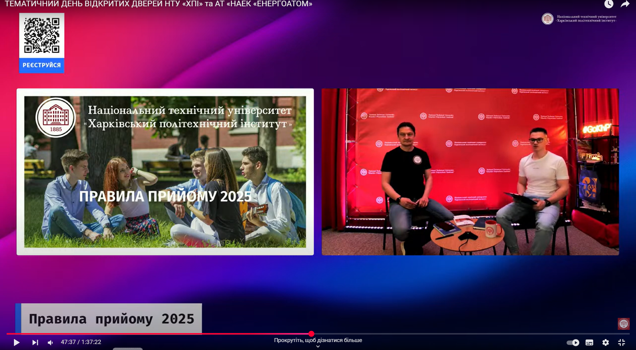This screenshot has width=636, height=350.
Task: Open the Watch later clock icon
Action: (x=608, y=4)
